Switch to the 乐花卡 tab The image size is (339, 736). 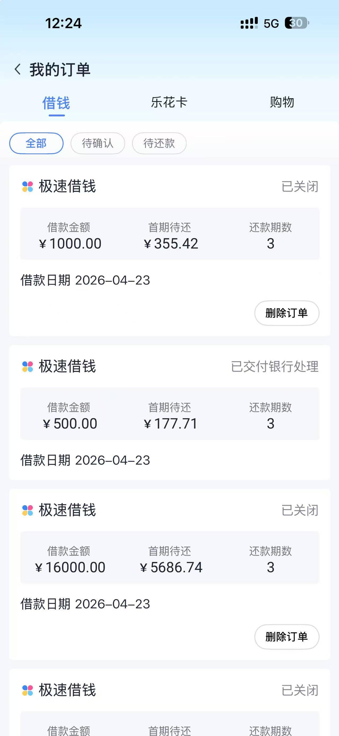pyautogui.click(x=169, y=102)
